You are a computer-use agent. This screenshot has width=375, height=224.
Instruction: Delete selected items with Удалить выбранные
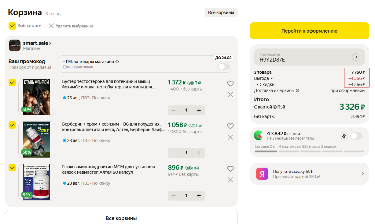[71, 26]
